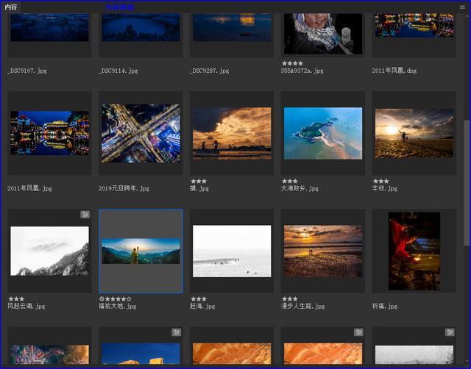Click the settings badge on bottom-row blue sky thumbnail
The width and height of the screenshot is (471, 369).
click(177, 332)
